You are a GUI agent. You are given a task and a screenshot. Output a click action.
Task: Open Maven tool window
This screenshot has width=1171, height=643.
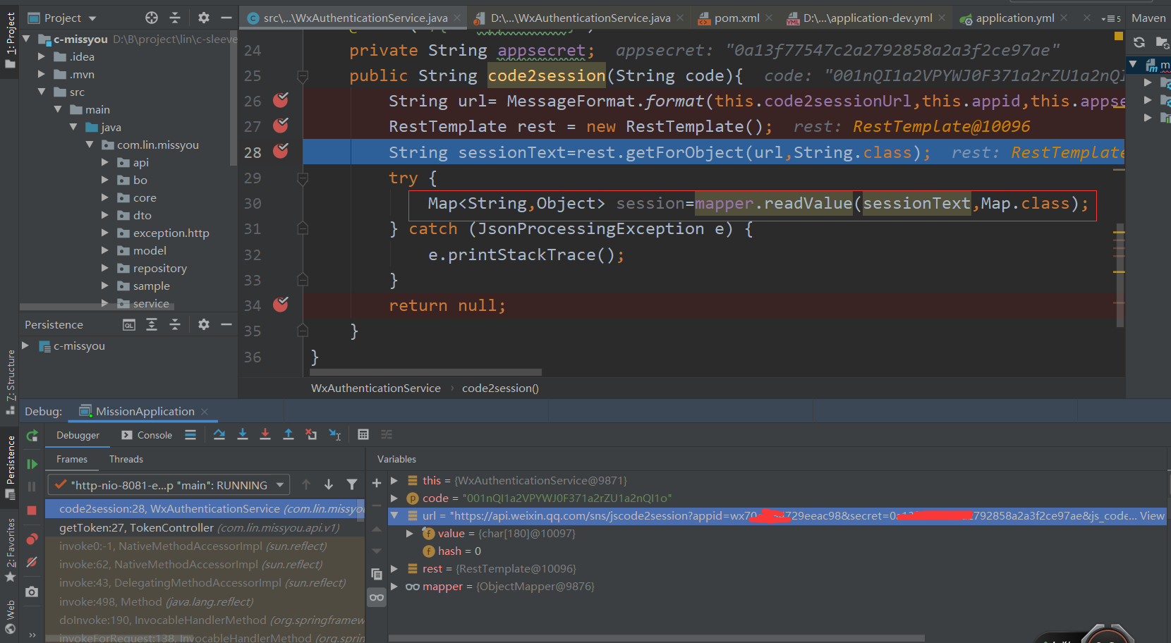[1148, 18]
